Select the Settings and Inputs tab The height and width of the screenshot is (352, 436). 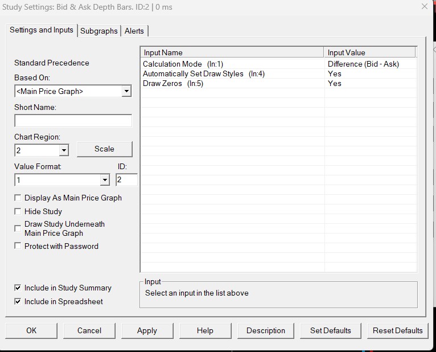click(42, 30)
